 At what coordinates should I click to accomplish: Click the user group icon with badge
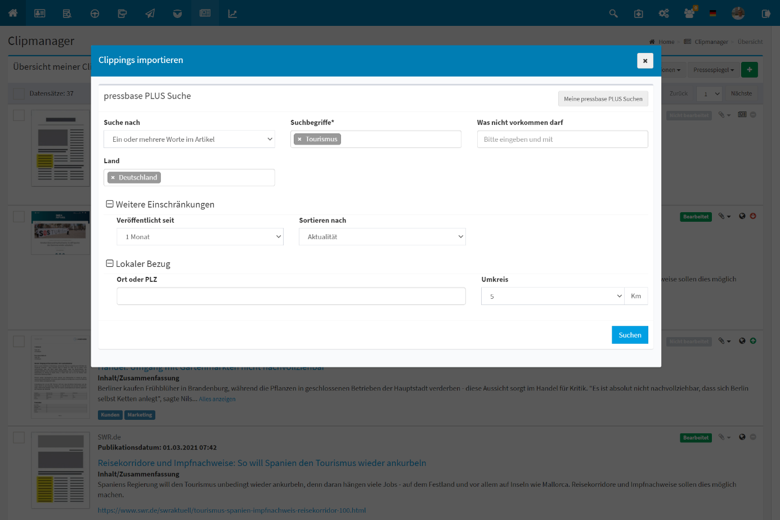689,13
